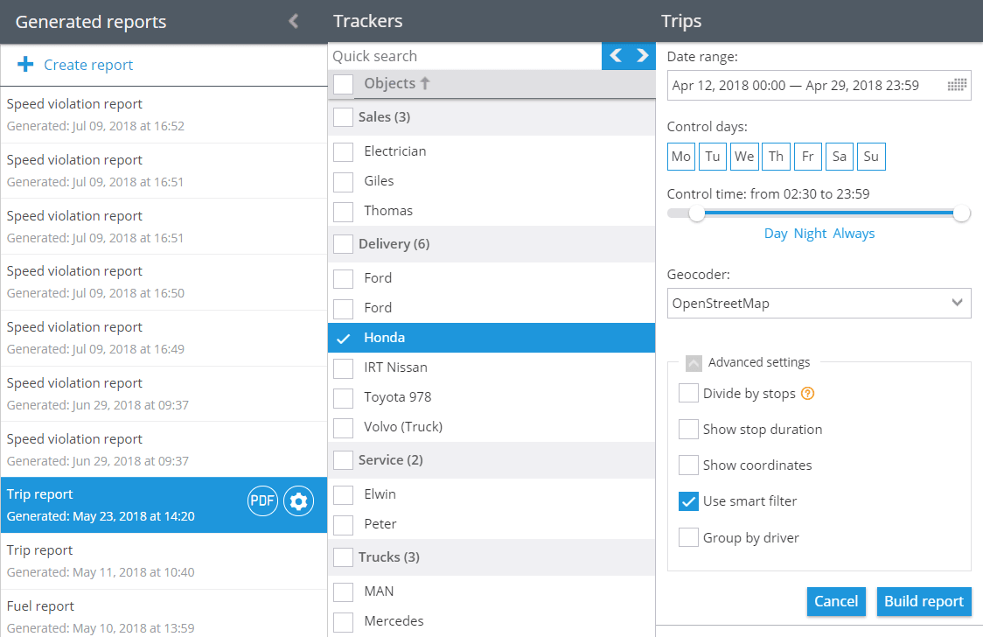Click the Create report link

[88, 65]
